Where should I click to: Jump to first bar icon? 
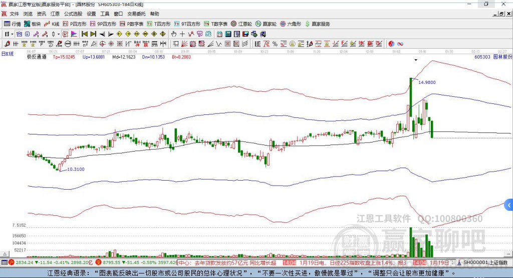tap(84, 34)
